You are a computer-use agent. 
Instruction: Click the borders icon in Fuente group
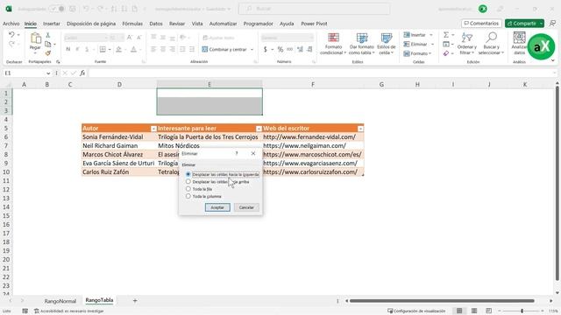click(x=103, y=49)
